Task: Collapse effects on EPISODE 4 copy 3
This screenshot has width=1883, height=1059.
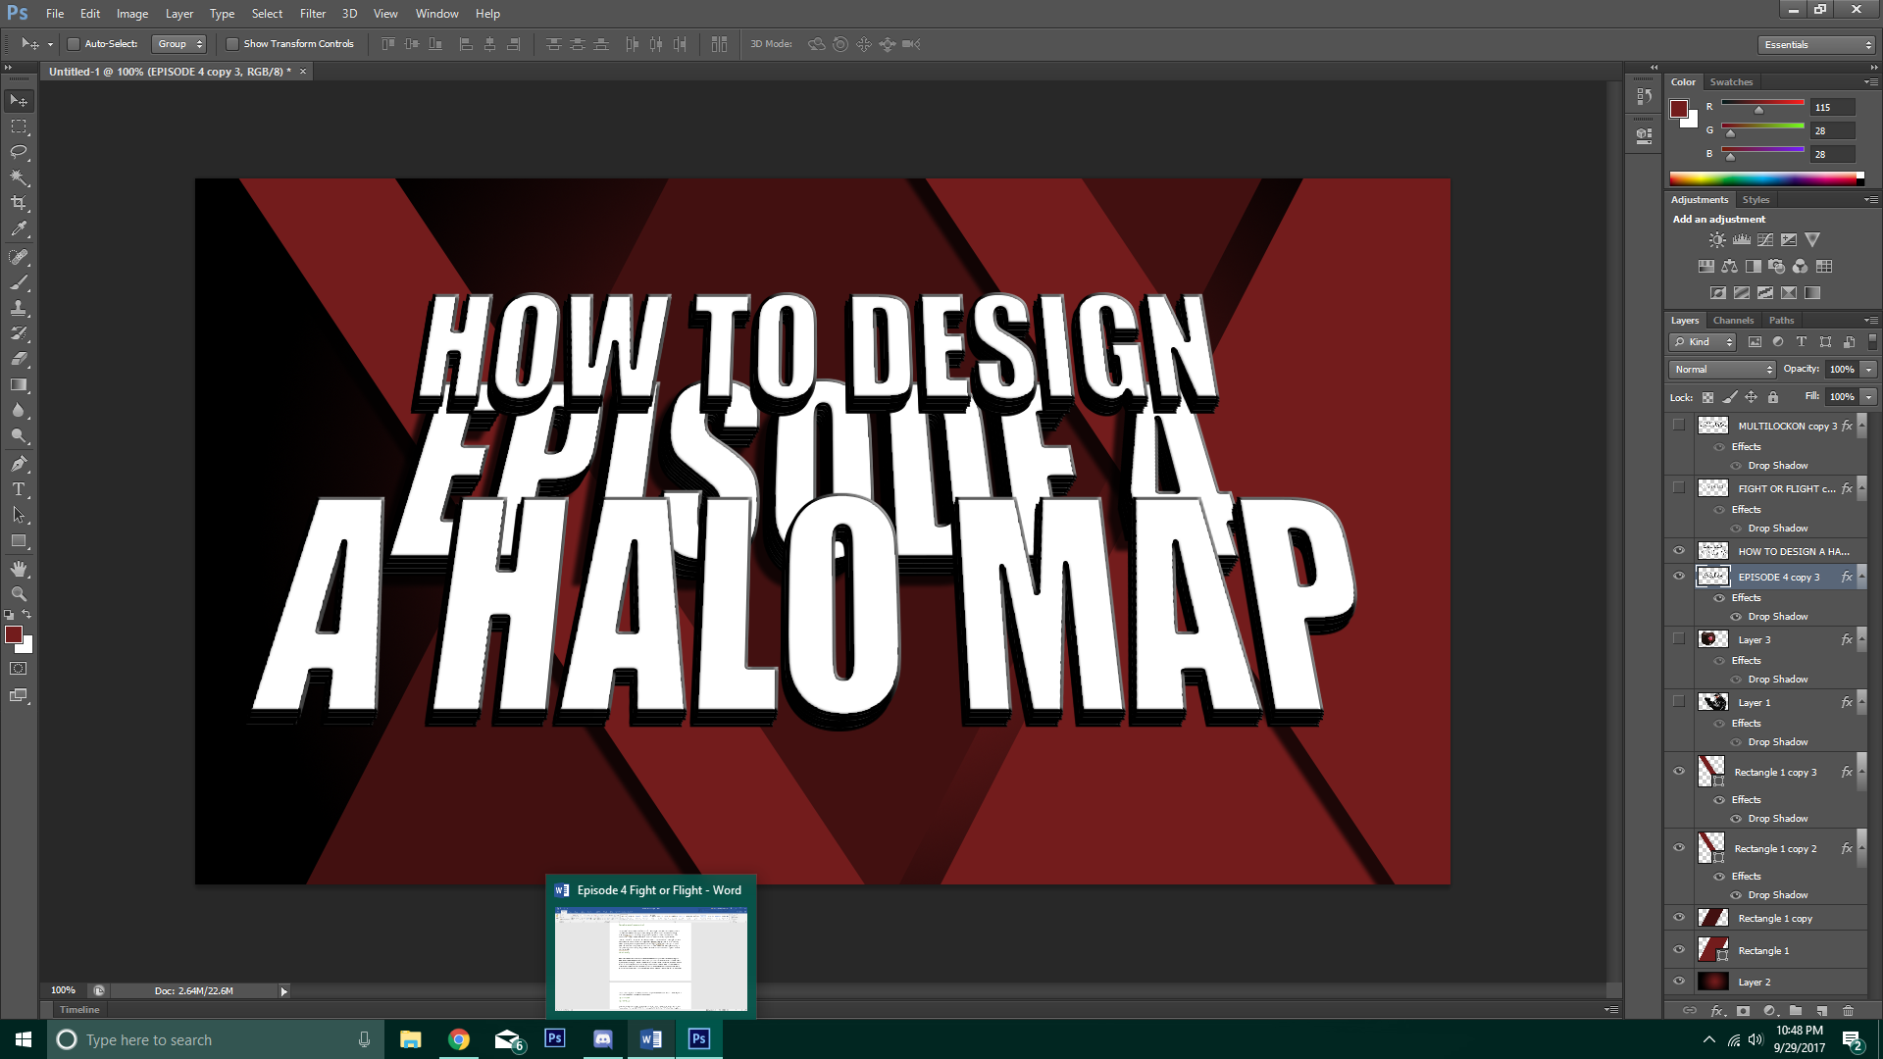Action: click(1861, 577)
